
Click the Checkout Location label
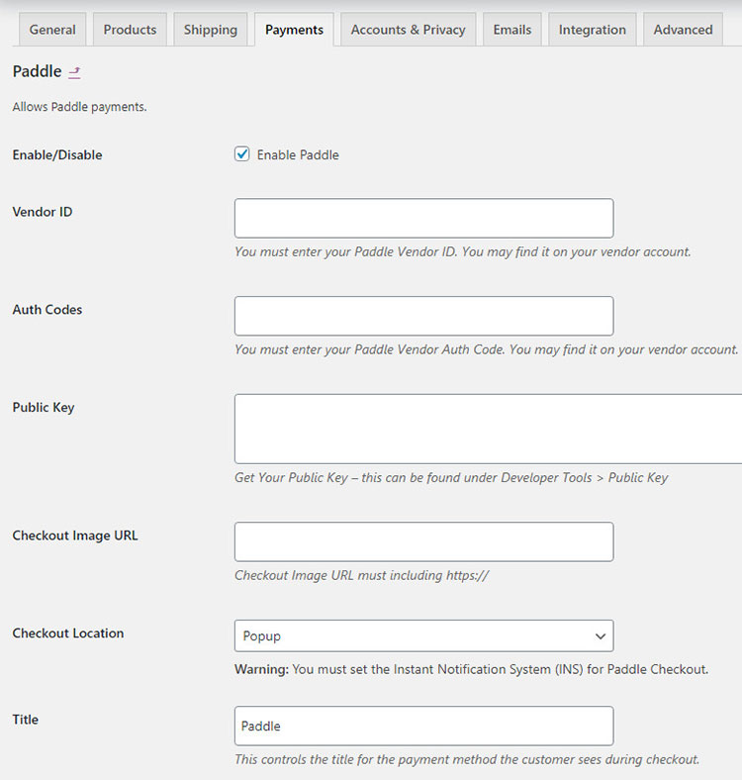coord(68,634)
